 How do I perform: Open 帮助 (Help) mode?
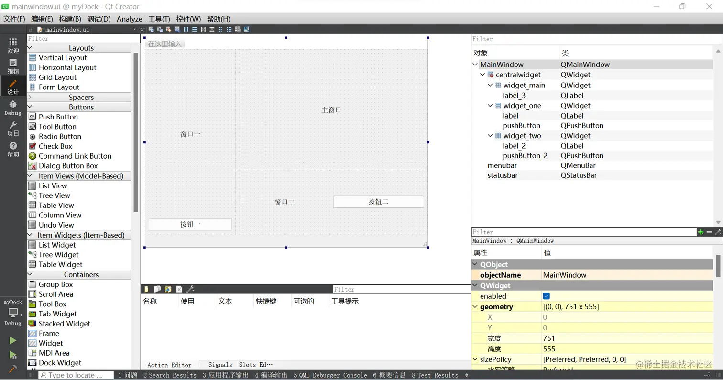[13, 149]
